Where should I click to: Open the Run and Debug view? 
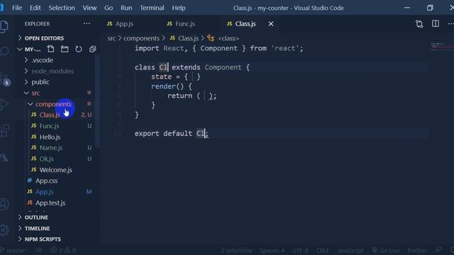5,104
